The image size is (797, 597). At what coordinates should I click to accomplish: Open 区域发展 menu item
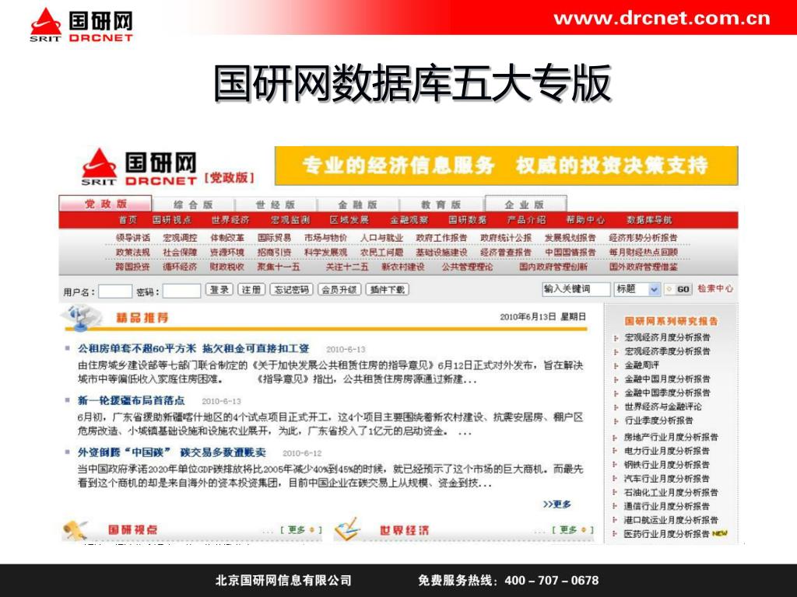(x=349, y=220)
